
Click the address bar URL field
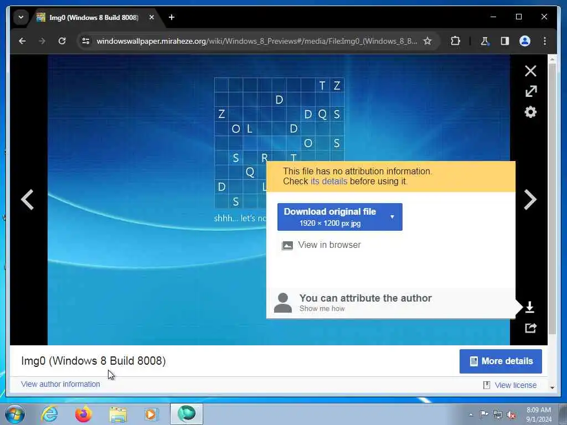(257, 41)
